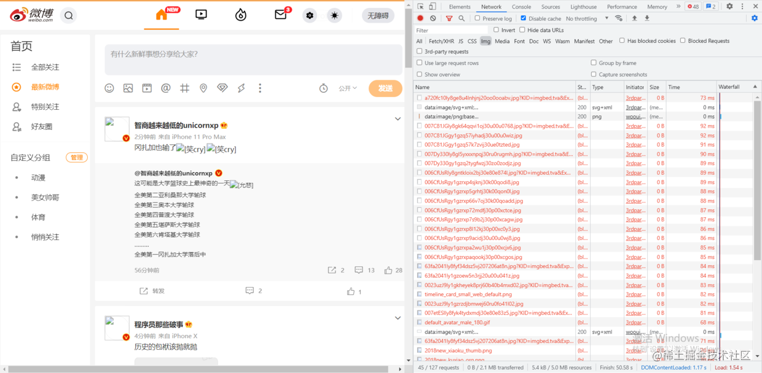Import HAR file with upload arrow
This screenshot has width=762, height=373.
(634, 18)
